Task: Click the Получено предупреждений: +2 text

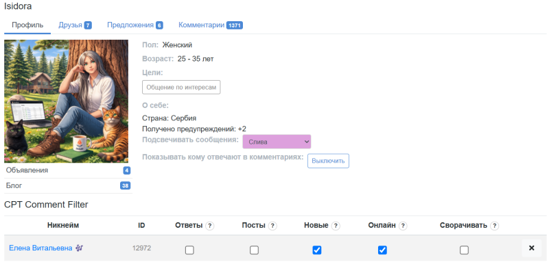Action: (x=194, y=129)
